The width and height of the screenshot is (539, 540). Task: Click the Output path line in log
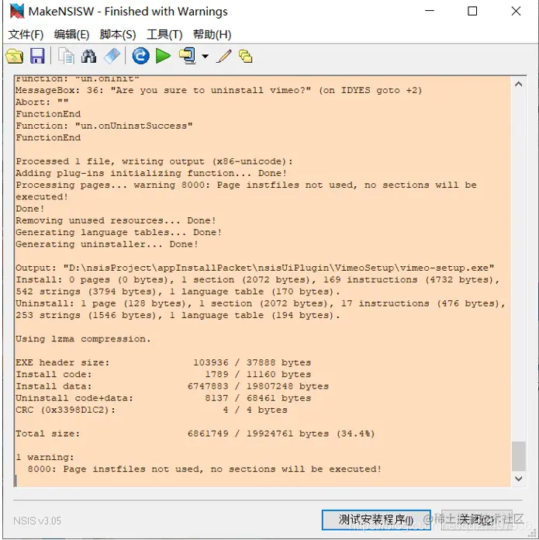(254, 268)
